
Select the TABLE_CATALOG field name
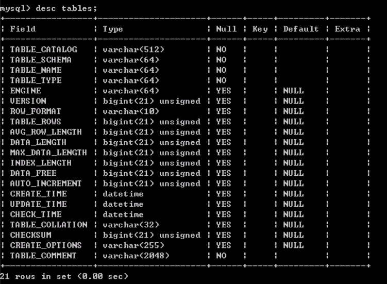[43, 50]
